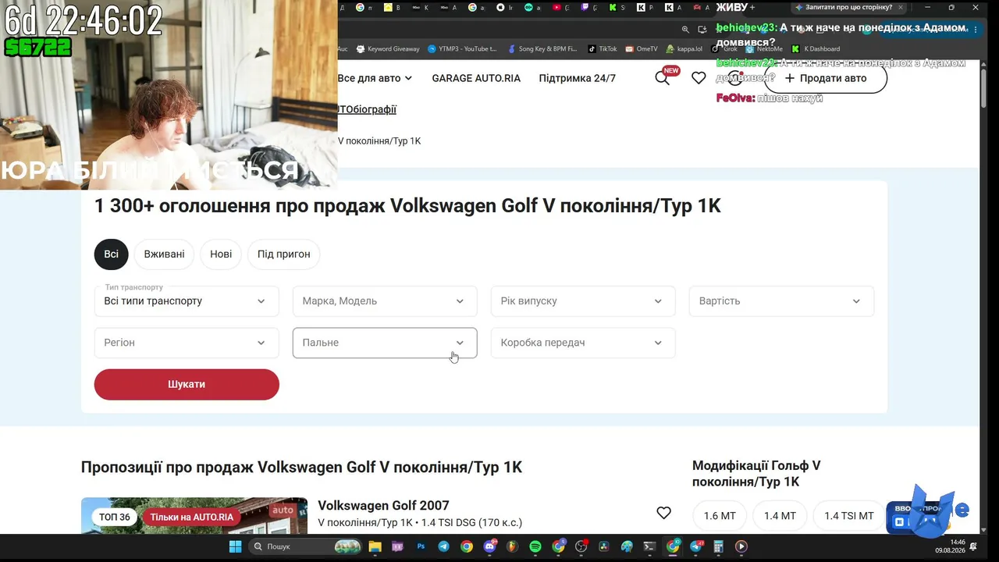Open the terminal icon in the taskbar
Viewport: 999px width, 562px height.
pyautogui.click(x=649, y=546)
